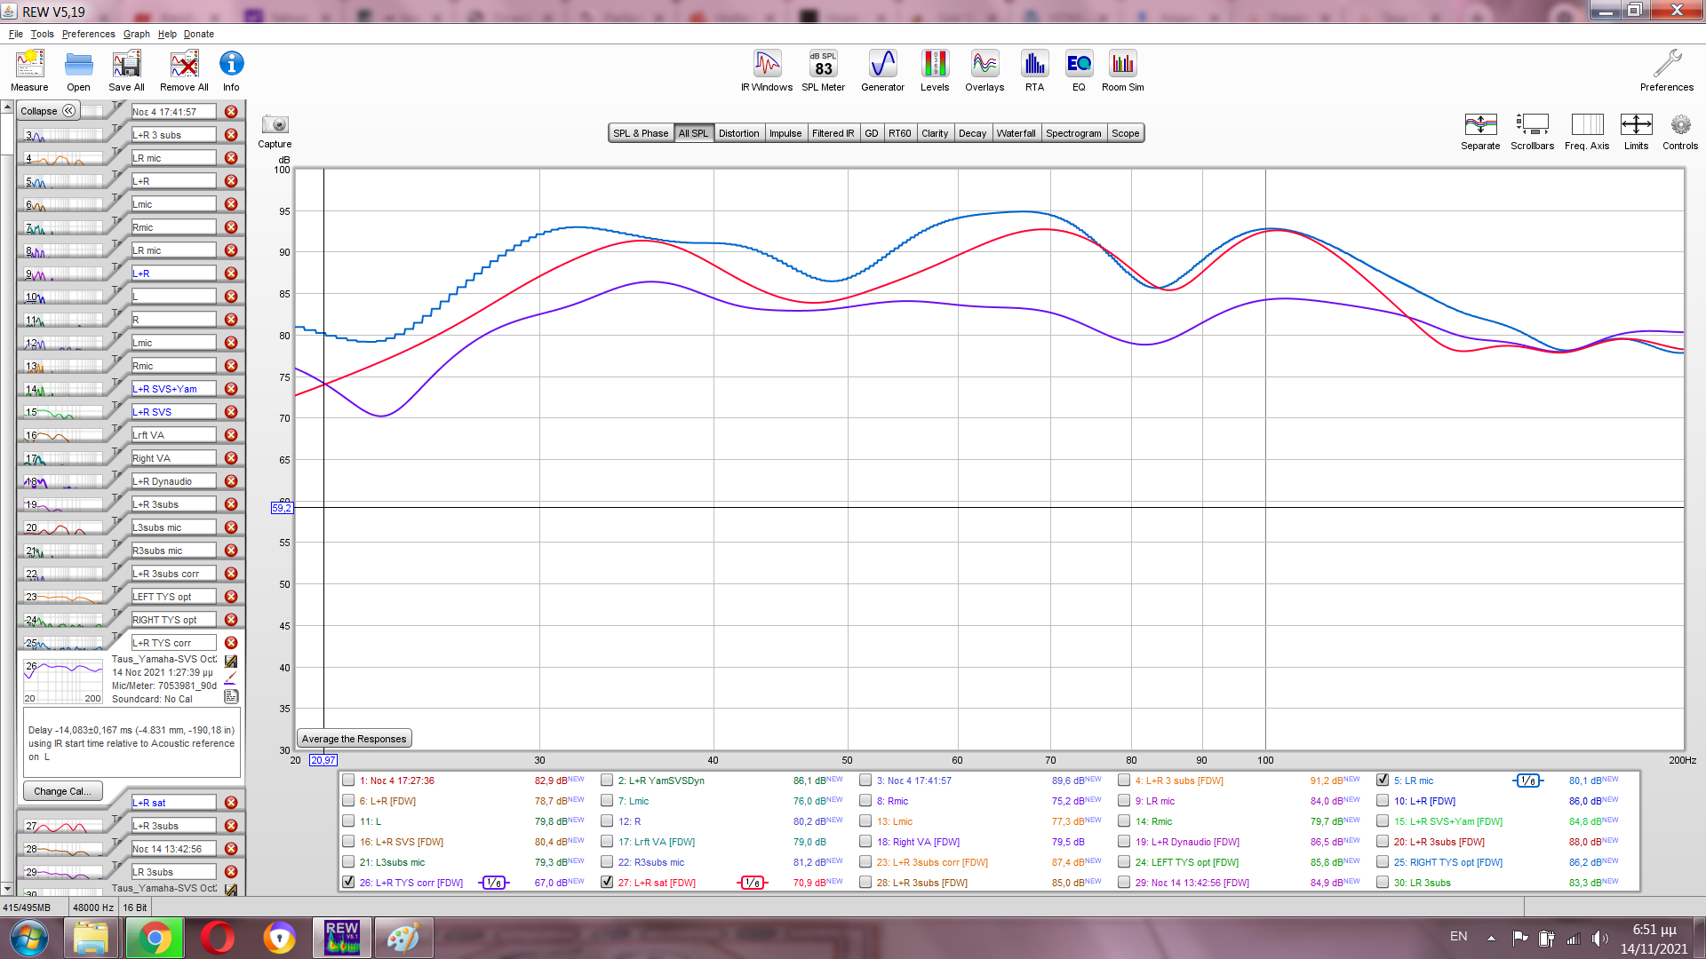Open Windows Start menu
Viewport: 1706px width, 959px height.
click(x=28, y=938)
